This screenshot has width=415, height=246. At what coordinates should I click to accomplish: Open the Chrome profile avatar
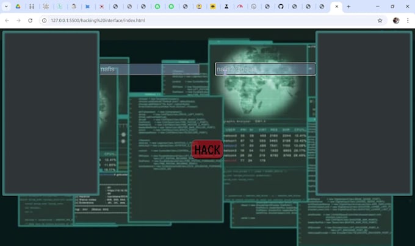pos(396,20)
